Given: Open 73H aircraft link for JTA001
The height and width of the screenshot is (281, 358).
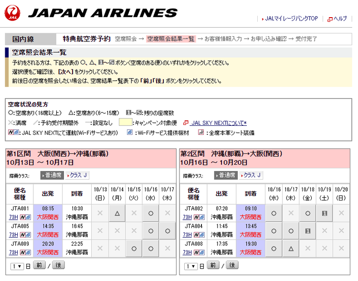Looking at the screenshot, I should 13,217.
